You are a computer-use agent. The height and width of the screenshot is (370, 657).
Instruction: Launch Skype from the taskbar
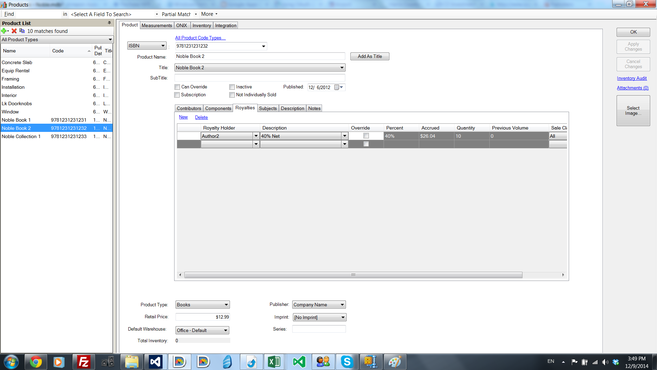347,362
